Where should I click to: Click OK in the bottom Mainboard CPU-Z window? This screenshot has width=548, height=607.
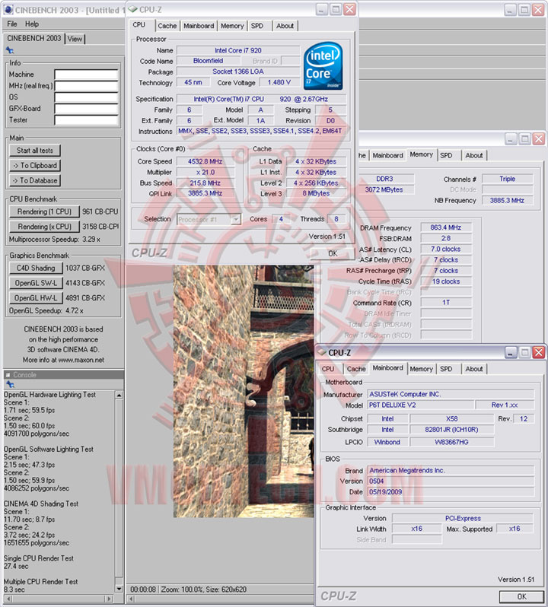click(x=521, y=596)
